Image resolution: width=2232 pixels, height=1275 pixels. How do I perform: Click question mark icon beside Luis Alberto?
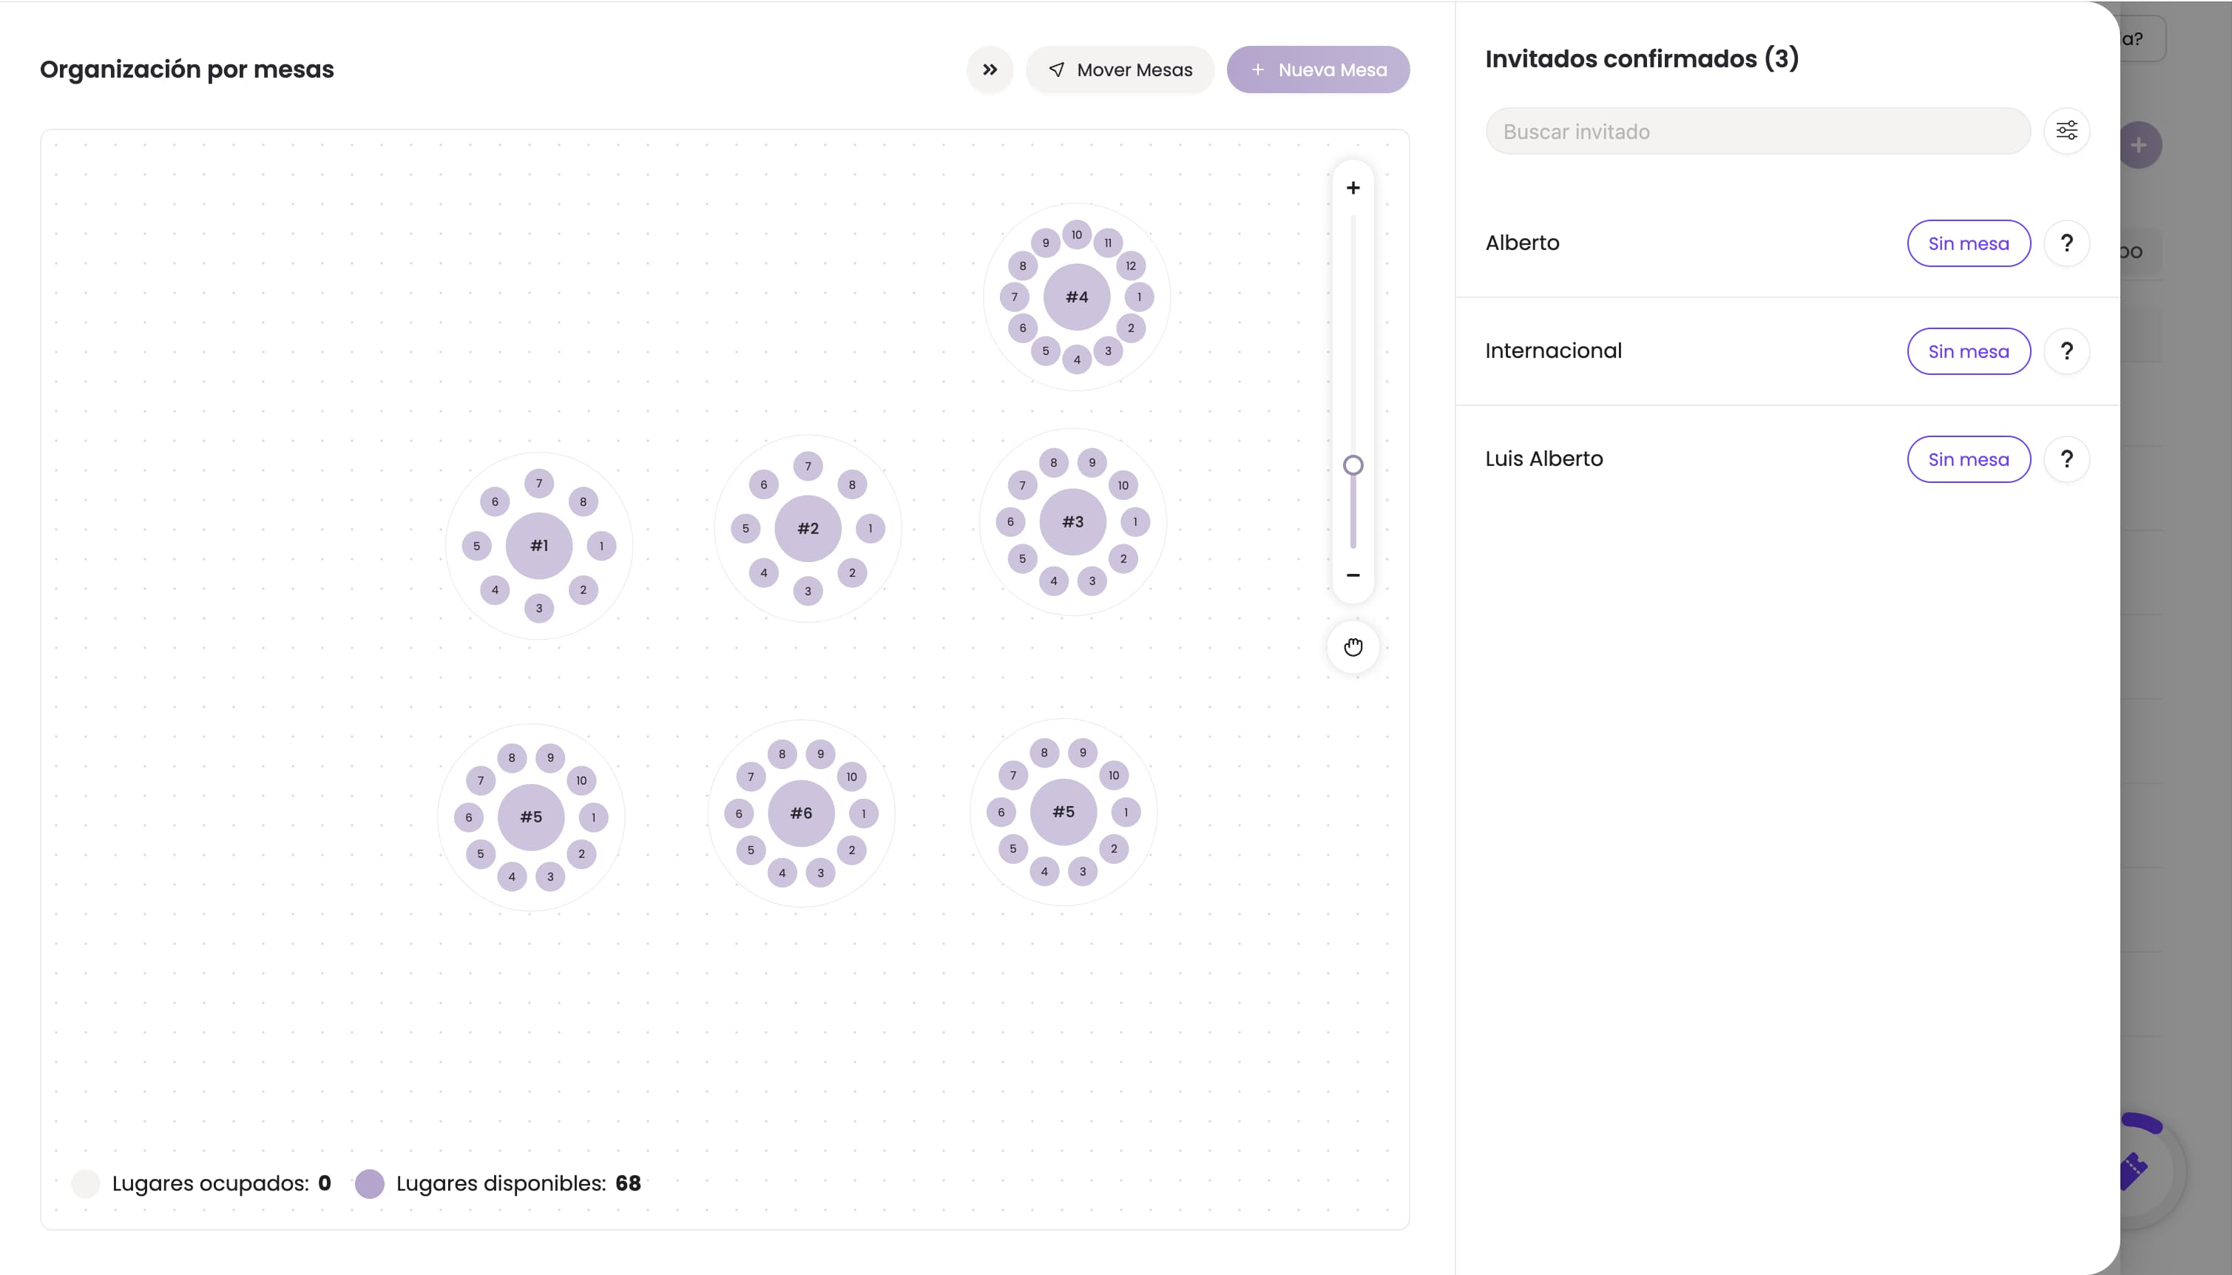2066,459
